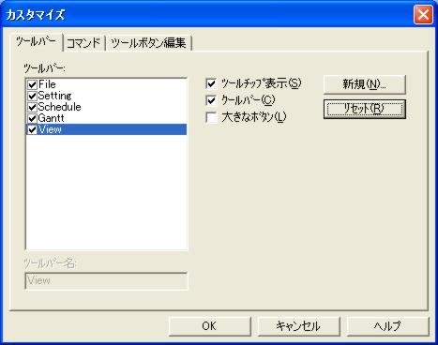Uncheck the Setting toolbar checkbox
438x345 pixels.
32,96
